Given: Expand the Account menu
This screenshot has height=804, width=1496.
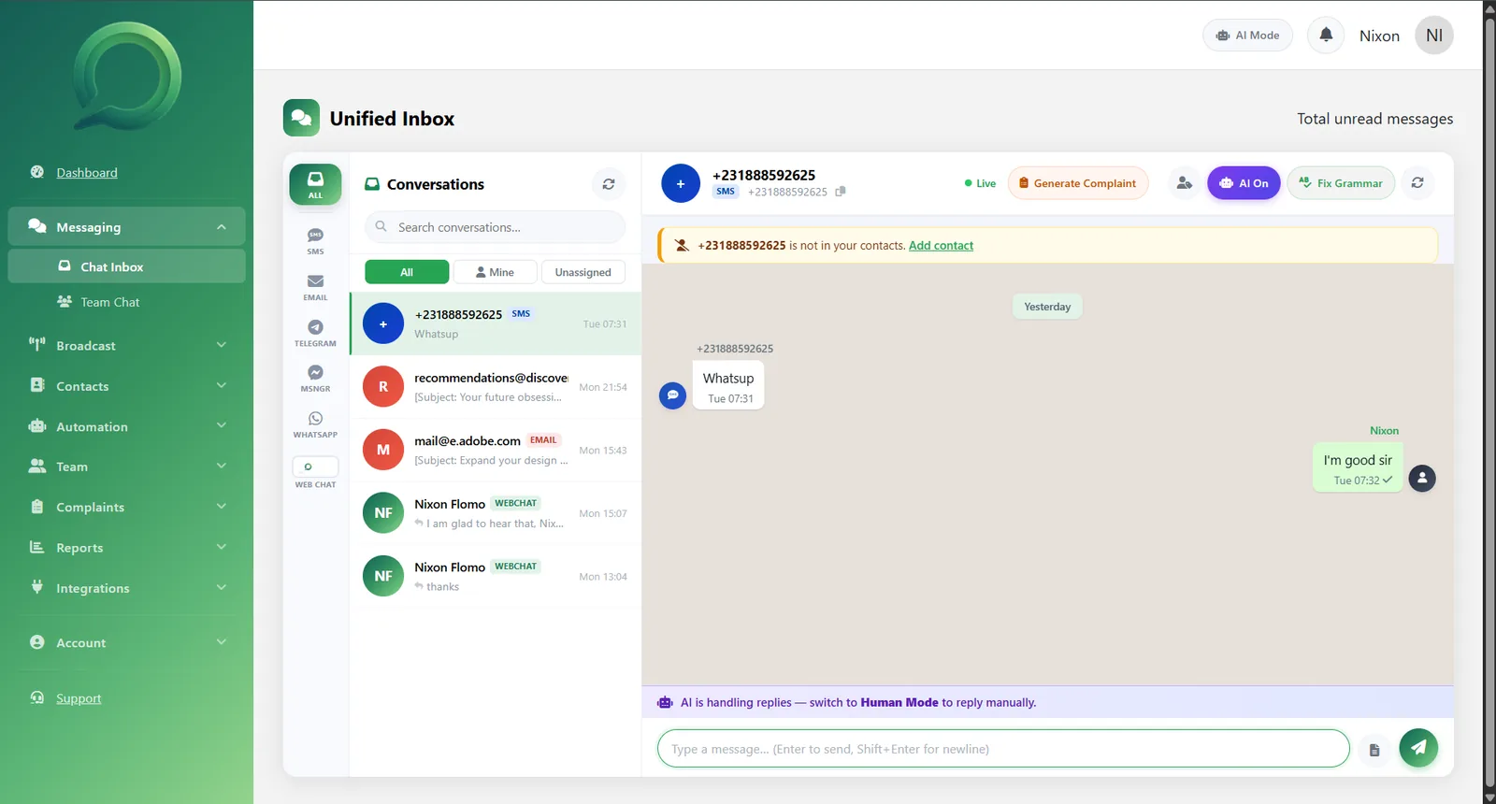Looking at the screenshot, I should click(x=127, y=642).
